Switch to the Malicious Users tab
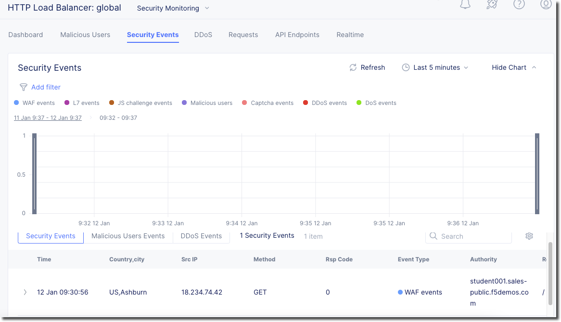561x322 pixels. [x=85, y=35]
